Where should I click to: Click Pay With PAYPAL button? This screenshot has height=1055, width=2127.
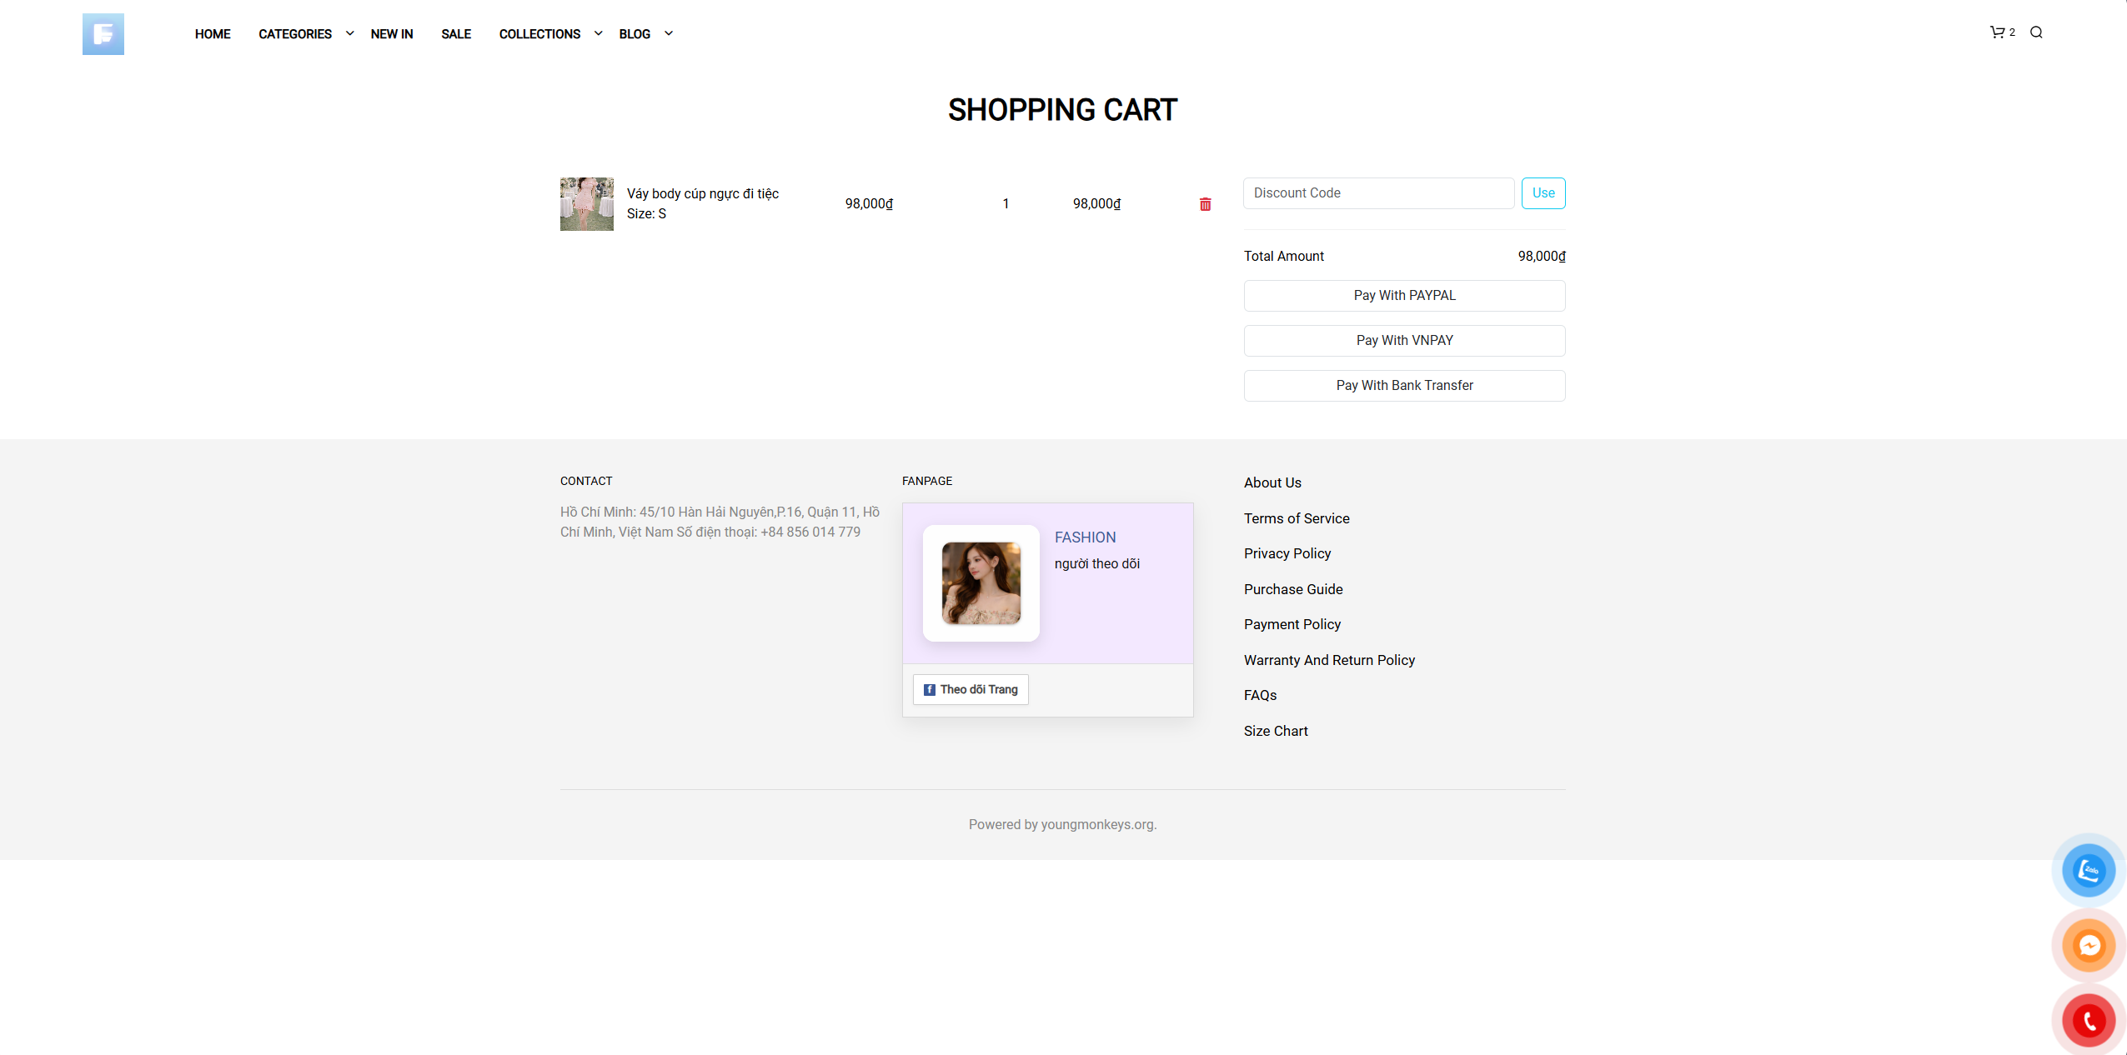point(1404,296)
